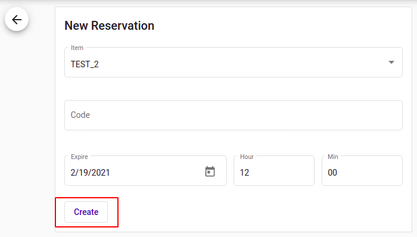
Task: Focus the Code input field
Action: tap(234, 115)
